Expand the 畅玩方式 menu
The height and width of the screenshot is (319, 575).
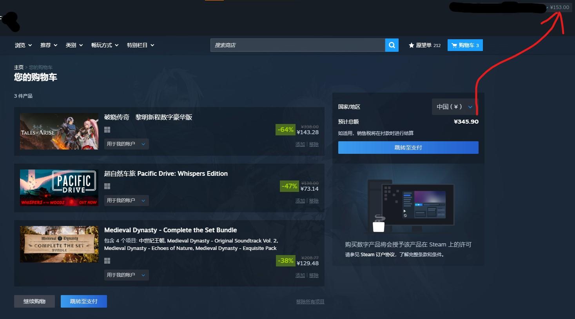pos(105,45)
